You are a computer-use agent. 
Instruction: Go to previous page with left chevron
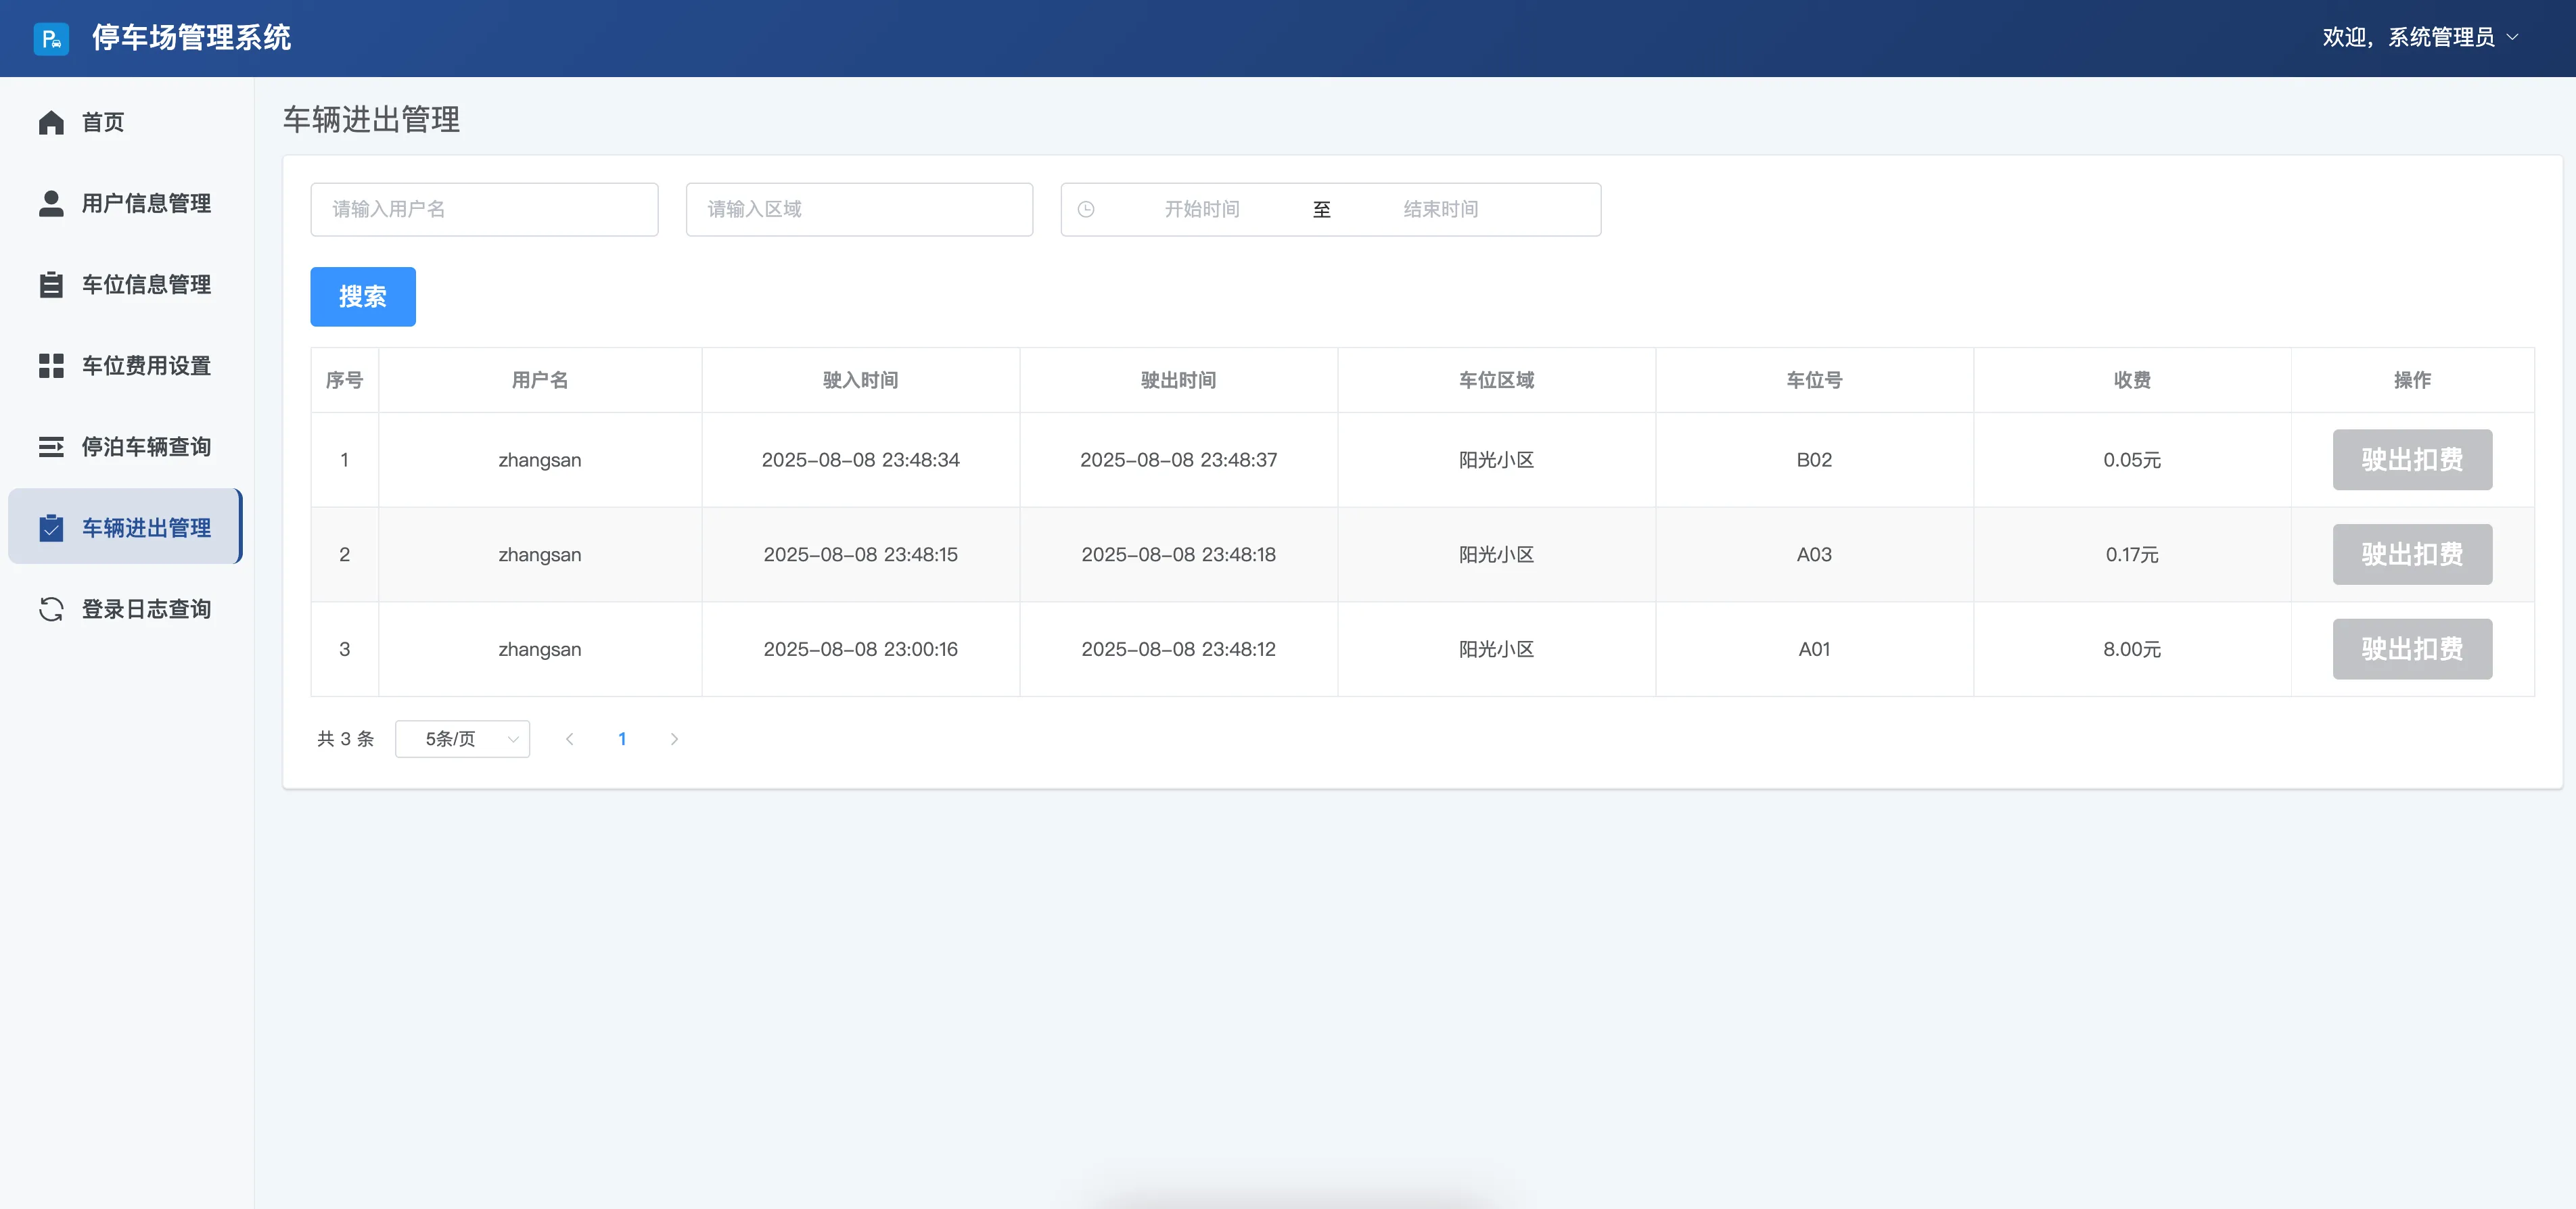click(570, 739)
